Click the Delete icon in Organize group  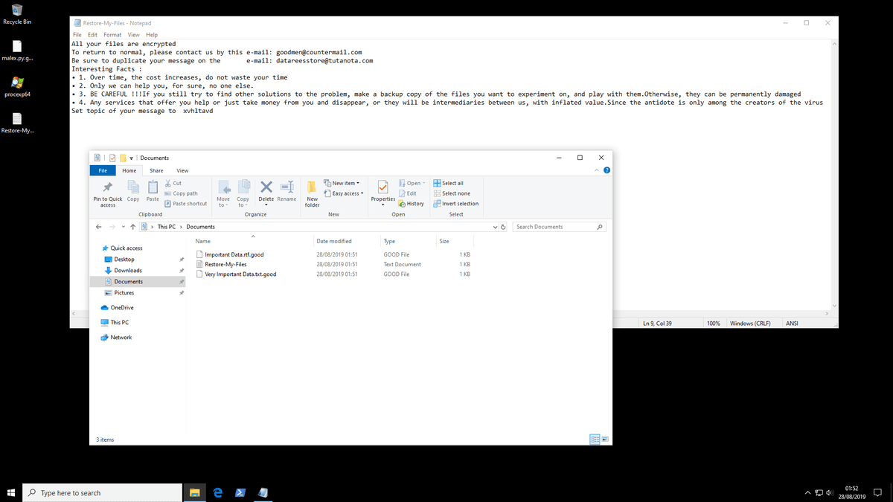pyautogui.click(x=266, y=191)
